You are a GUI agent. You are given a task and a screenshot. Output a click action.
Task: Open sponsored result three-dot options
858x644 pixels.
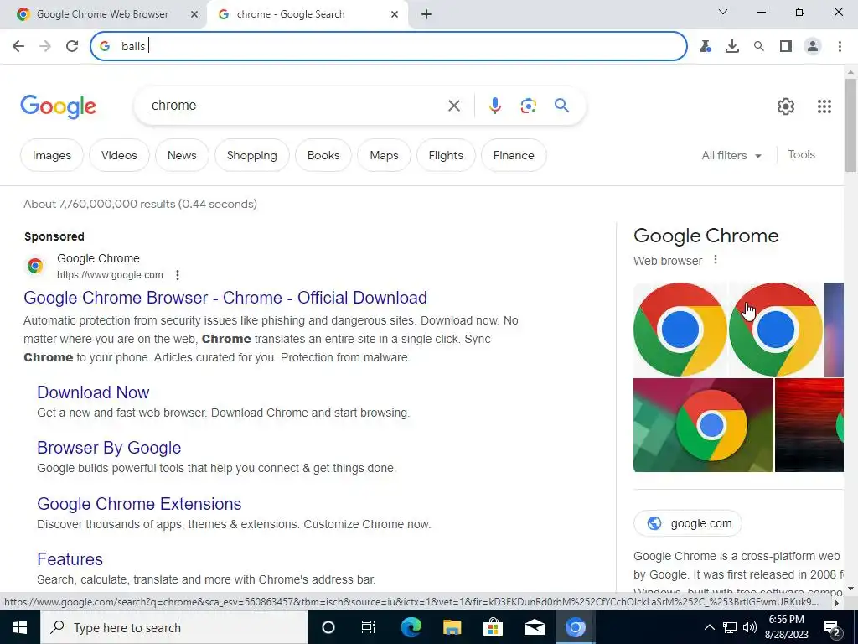point(178,275)
